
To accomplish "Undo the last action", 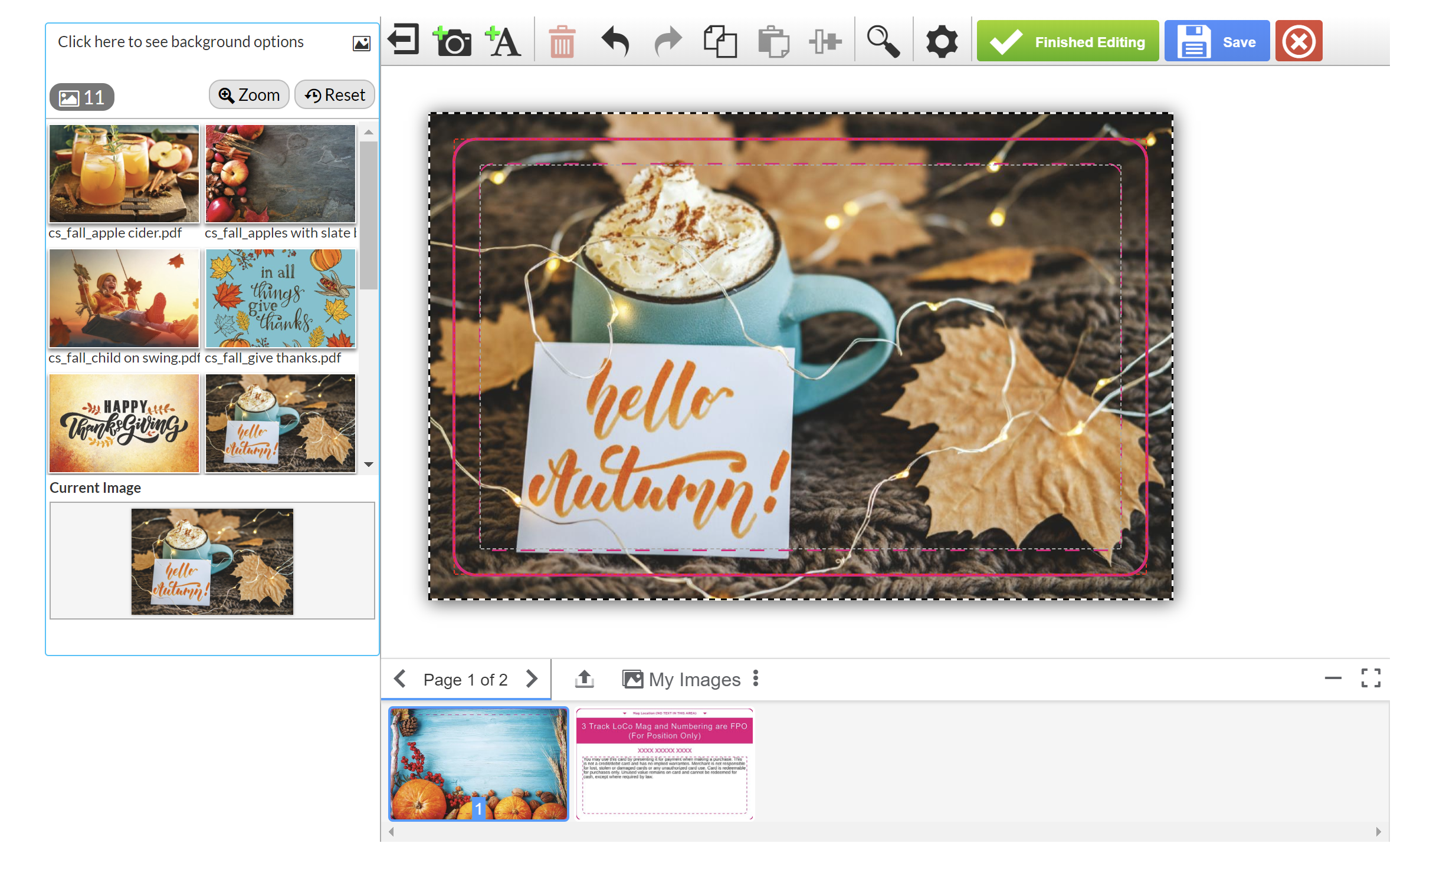I will point(615,41).
